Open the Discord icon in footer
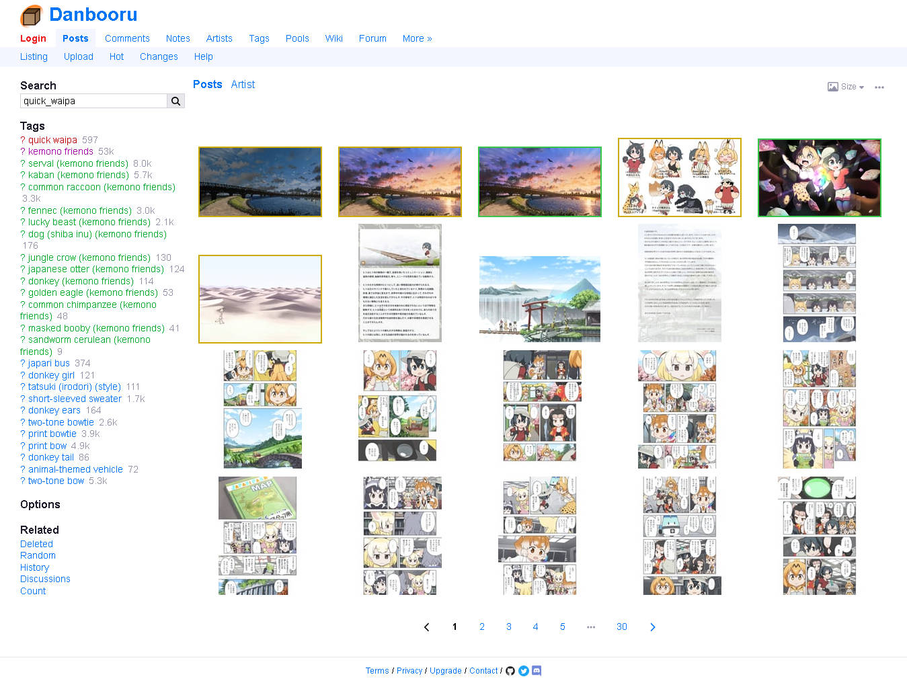This screenshot has width=907, height=685. pos(537,671)
